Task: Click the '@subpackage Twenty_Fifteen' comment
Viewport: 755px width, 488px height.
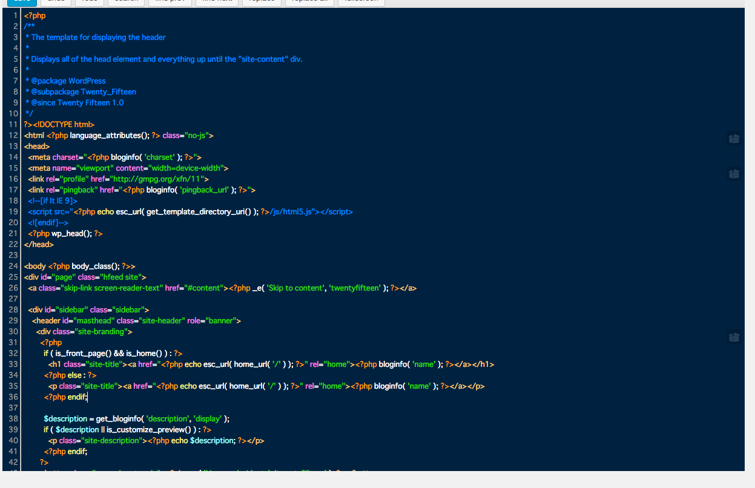Action: [x=84, y=91]
